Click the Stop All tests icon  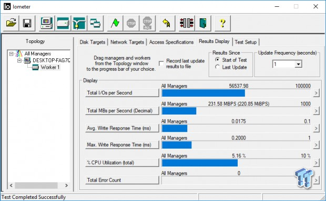147,23
